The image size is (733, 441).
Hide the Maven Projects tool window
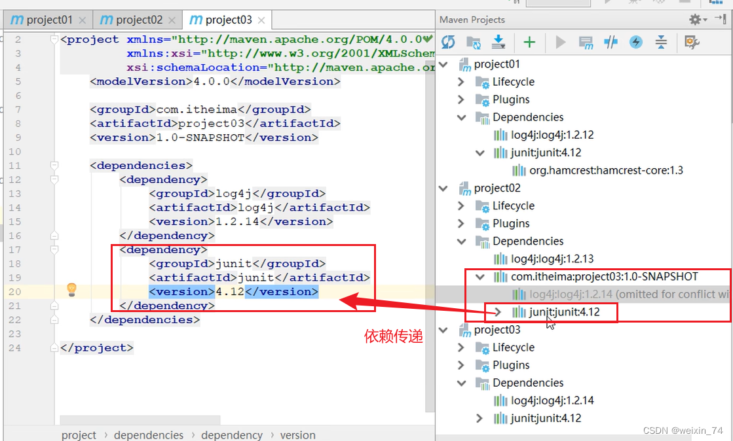click(x=721, y=20)
